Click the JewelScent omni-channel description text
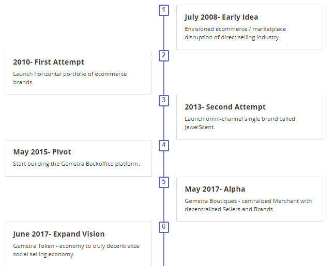 point(240,123)
